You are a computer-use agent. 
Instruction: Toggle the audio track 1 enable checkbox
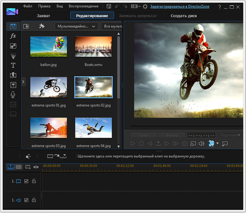coord(26,200)
